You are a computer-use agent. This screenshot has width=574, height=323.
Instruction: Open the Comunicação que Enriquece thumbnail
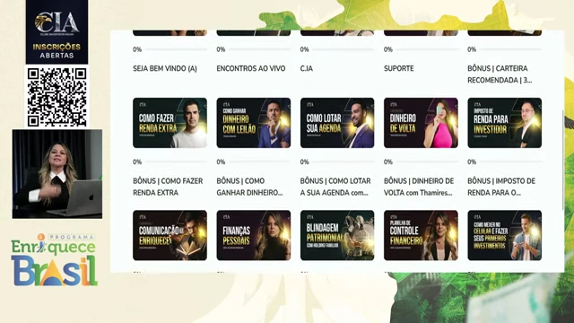point(170,235)
